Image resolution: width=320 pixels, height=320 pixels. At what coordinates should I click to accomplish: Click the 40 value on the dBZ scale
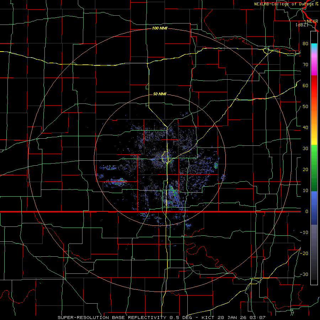(x=305, y=128)
